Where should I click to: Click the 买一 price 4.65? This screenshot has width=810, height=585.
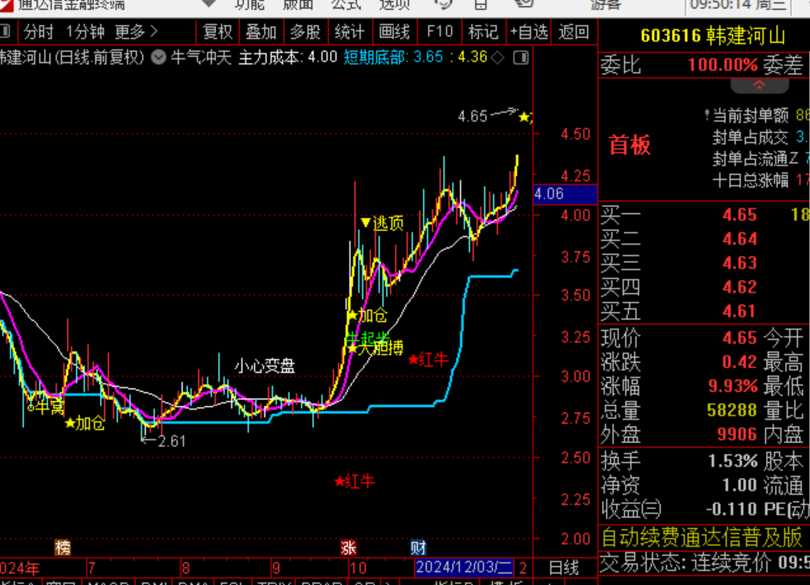740,215
